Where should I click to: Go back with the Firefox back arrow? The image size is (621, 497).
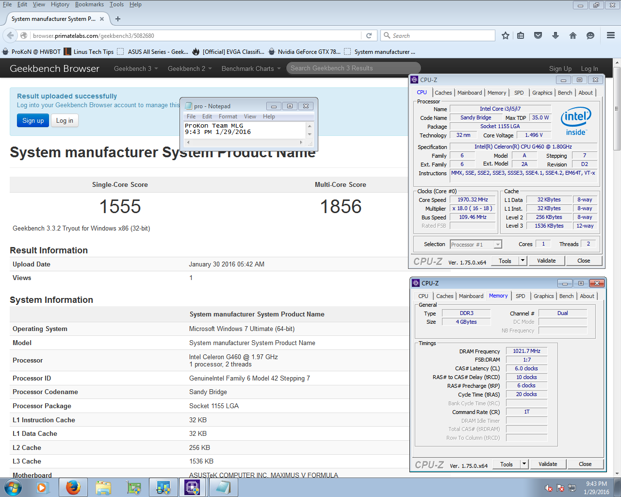(x=10, y=35)
